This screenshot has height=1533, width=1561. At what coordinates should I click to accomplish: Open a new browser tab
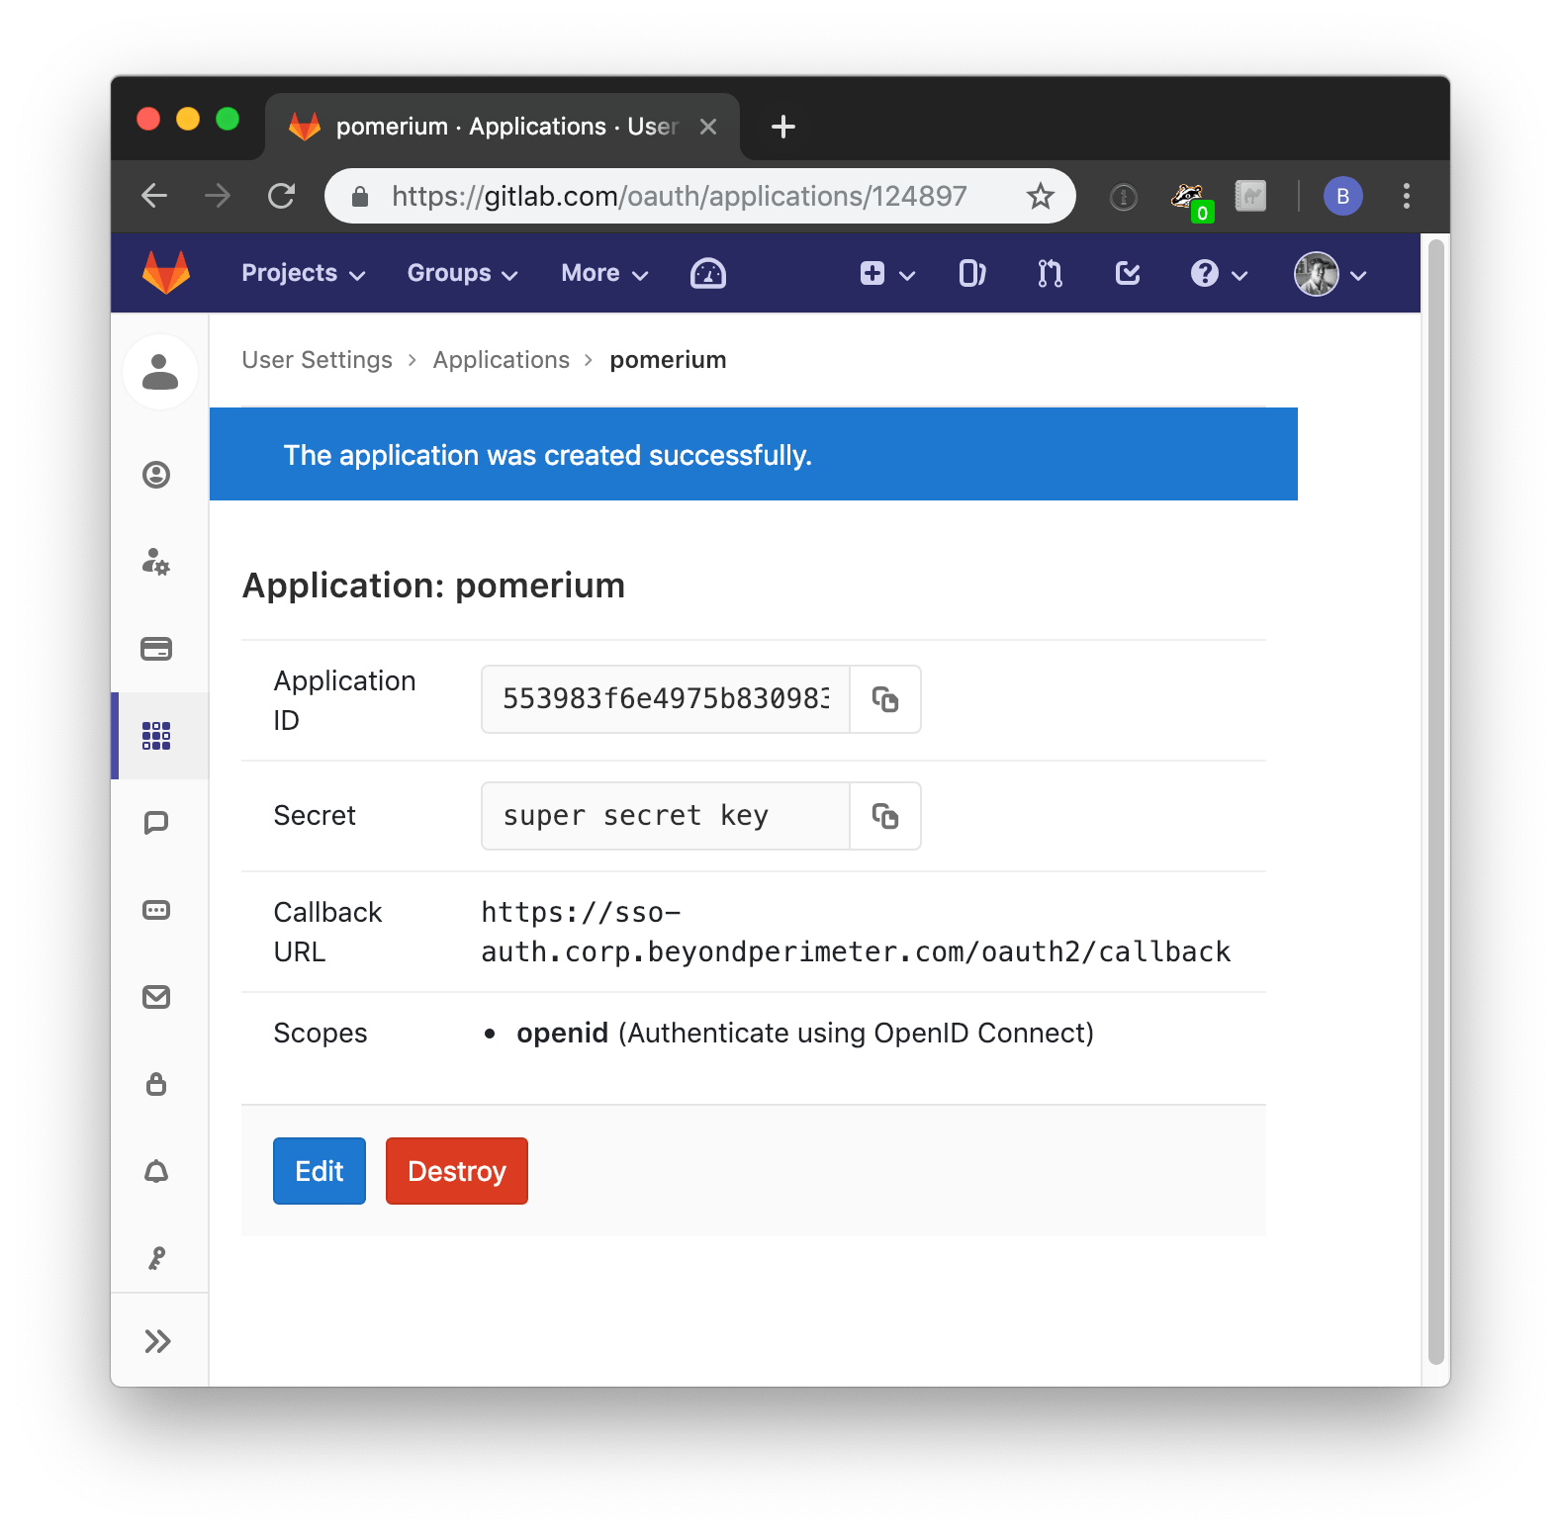(783, 127)
